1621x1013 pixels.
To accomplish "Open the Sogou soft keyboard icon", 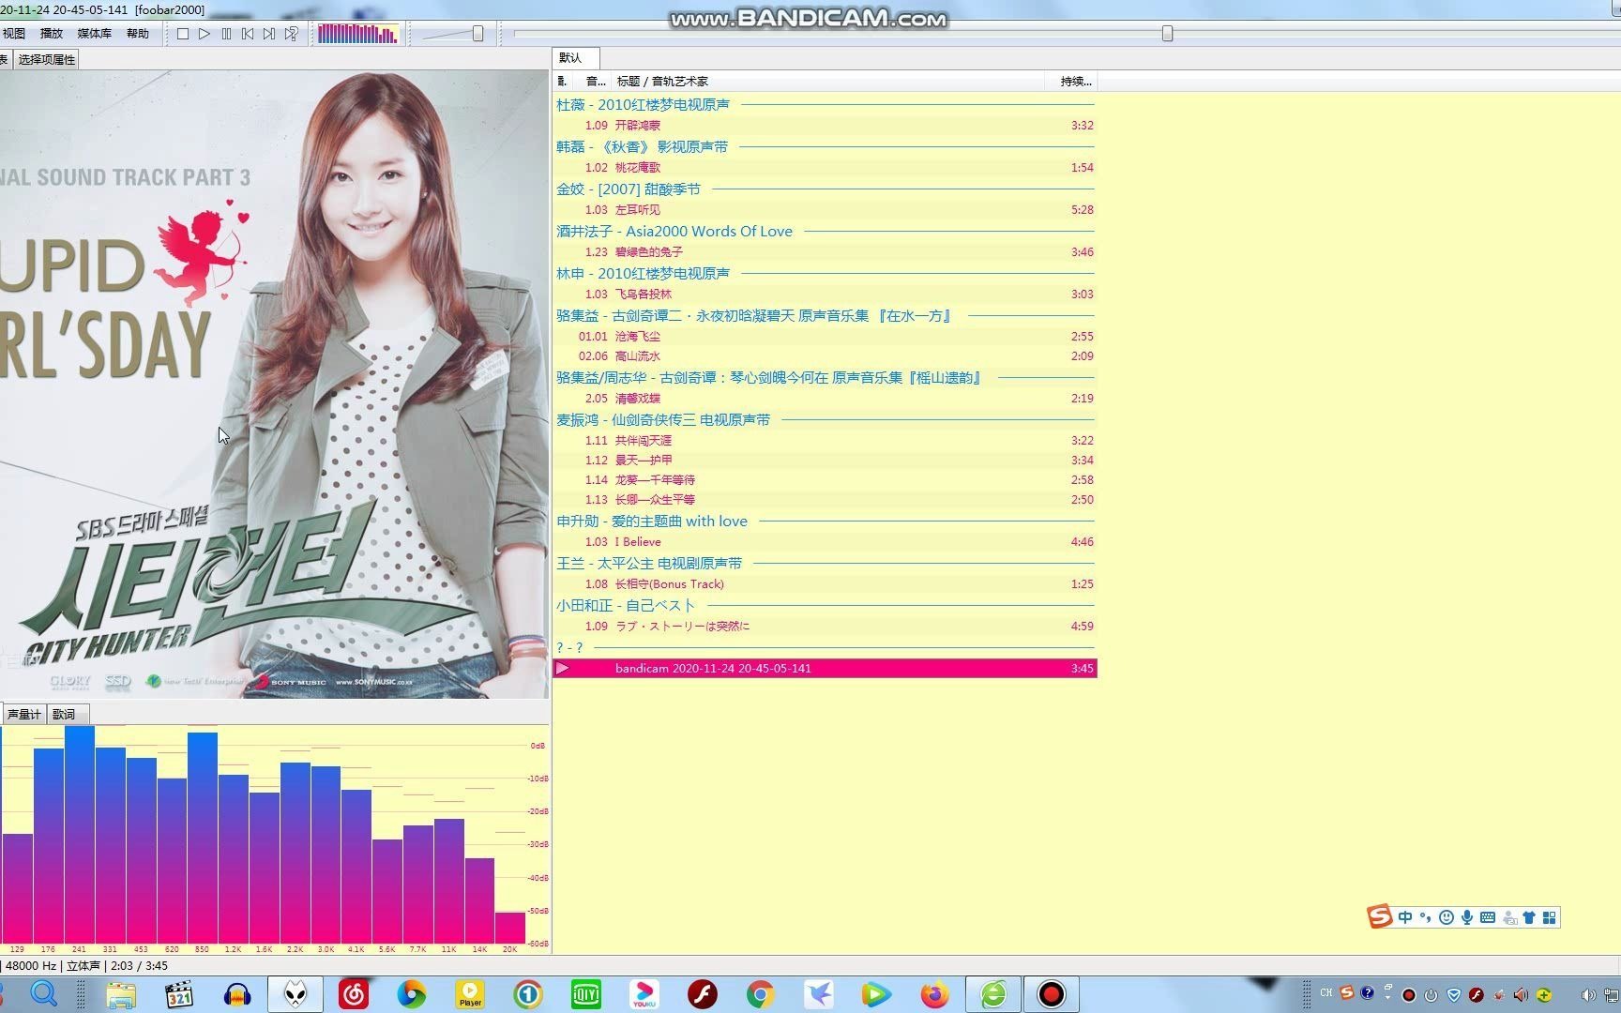I will pyautogui.click(x=1488, y=917).
